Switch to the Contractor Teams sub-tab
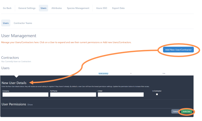Screen dimensions: 202x121 pyautogui.click(x=23, y=23)
